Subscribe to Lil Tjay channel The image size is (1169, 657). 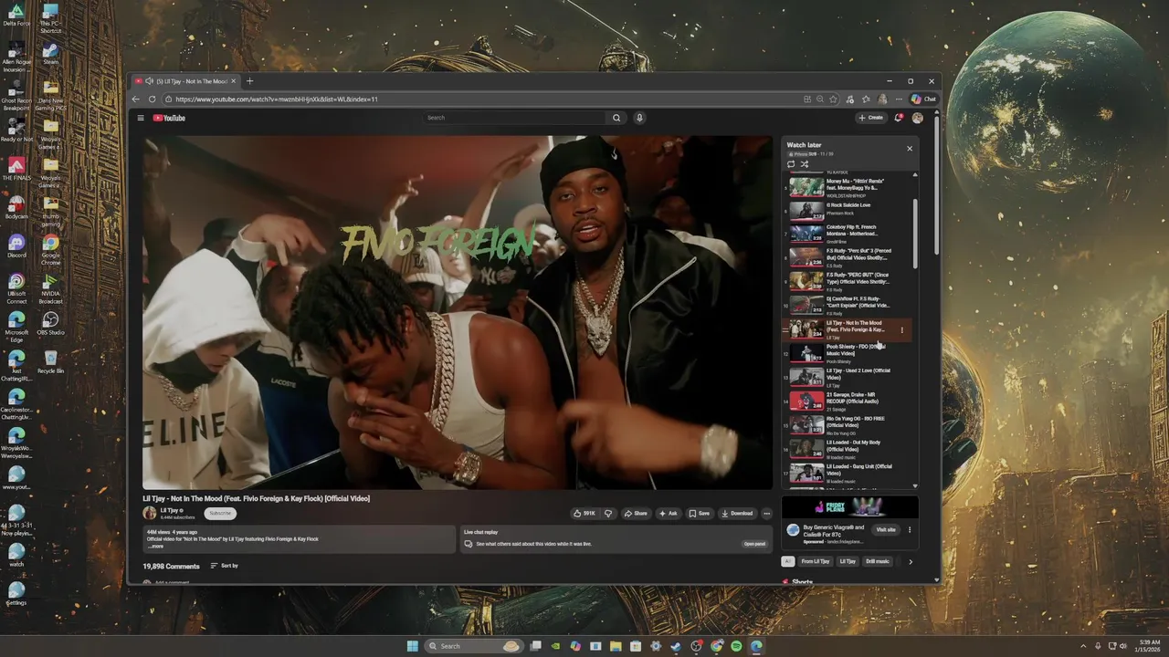pyautogui.click(x=220, y=513)
